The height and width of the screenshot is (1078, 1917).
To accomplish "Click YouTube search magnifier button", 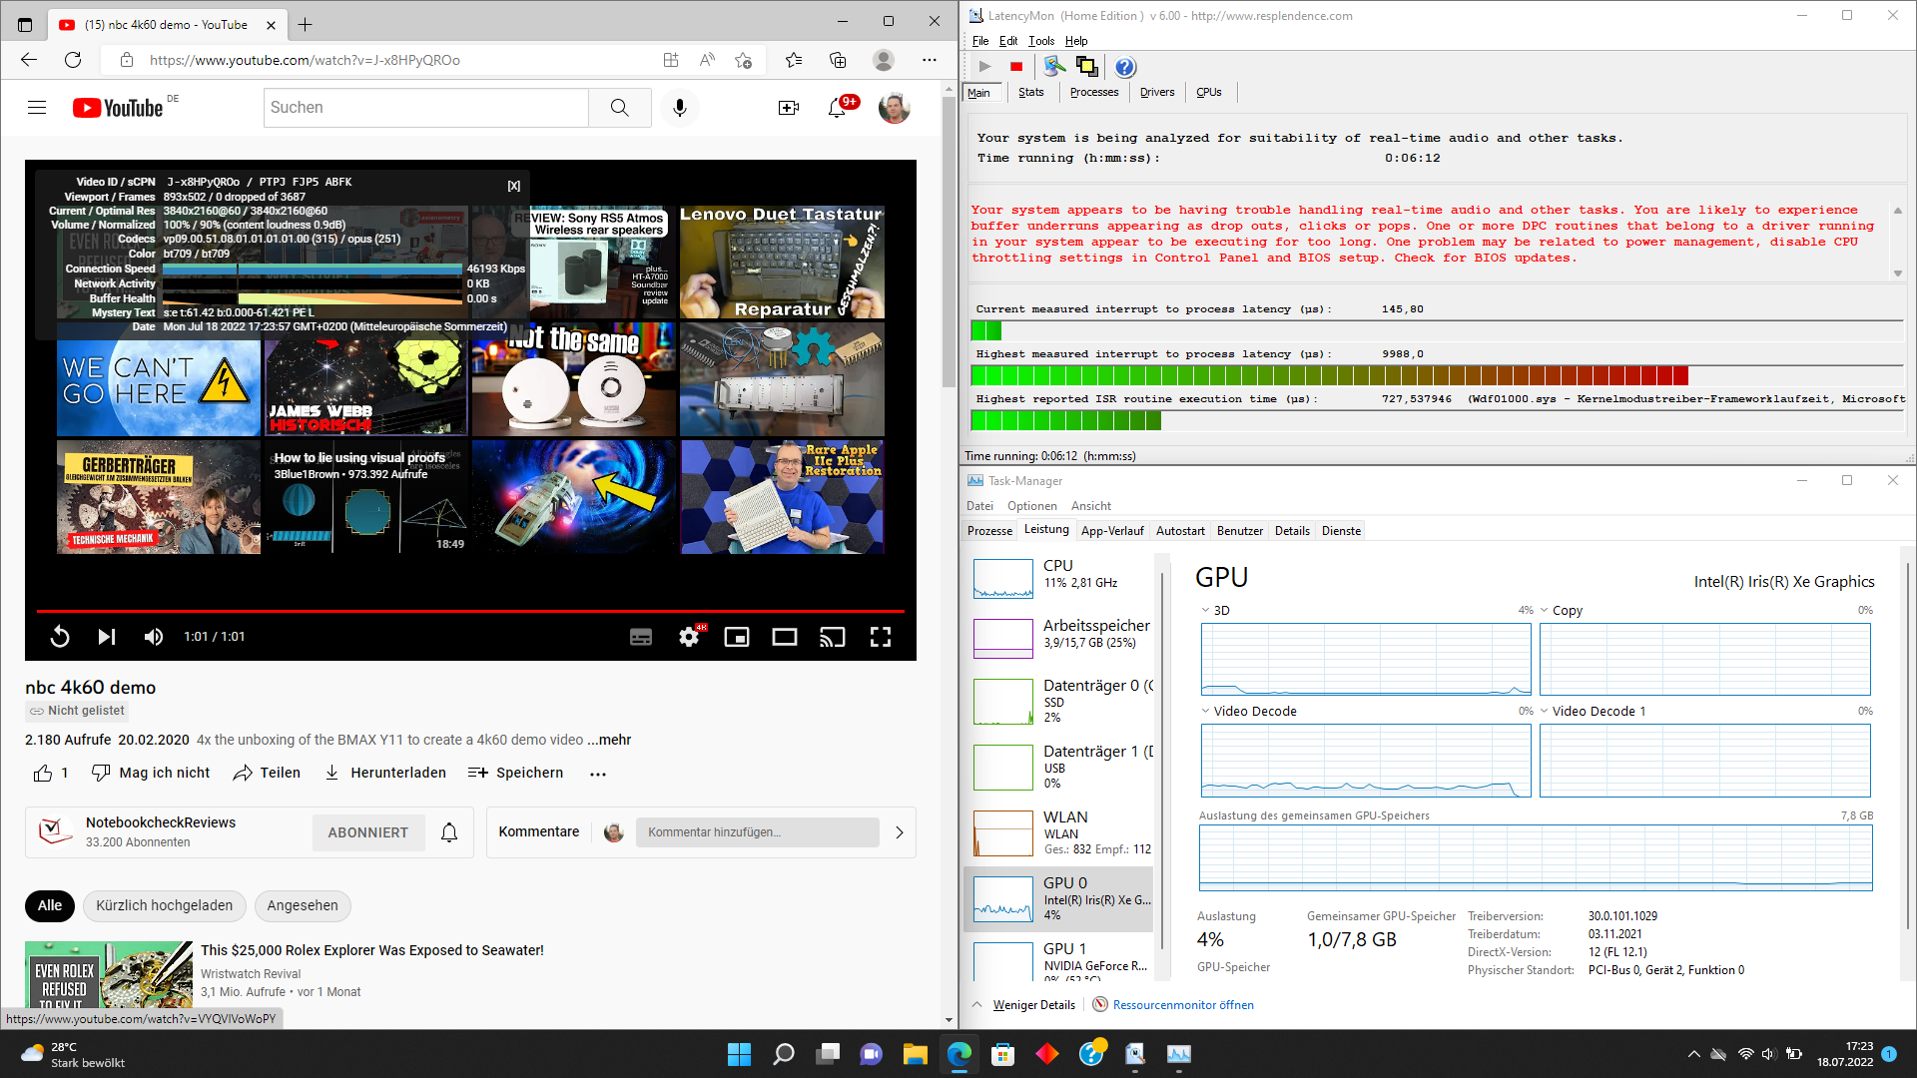I will pos(619,108).
